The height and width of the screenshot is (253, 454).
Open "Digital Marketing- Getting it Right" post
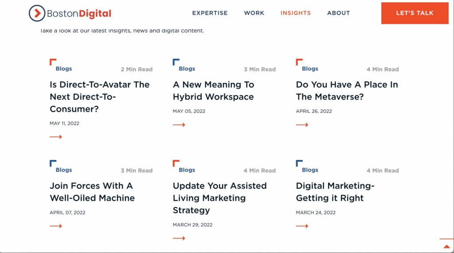click(x=335, y=192)
